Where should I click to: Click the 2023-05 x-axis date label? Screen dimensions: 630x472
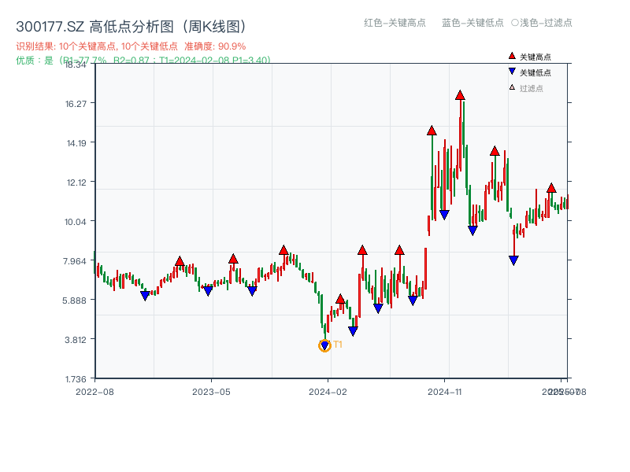211,392
